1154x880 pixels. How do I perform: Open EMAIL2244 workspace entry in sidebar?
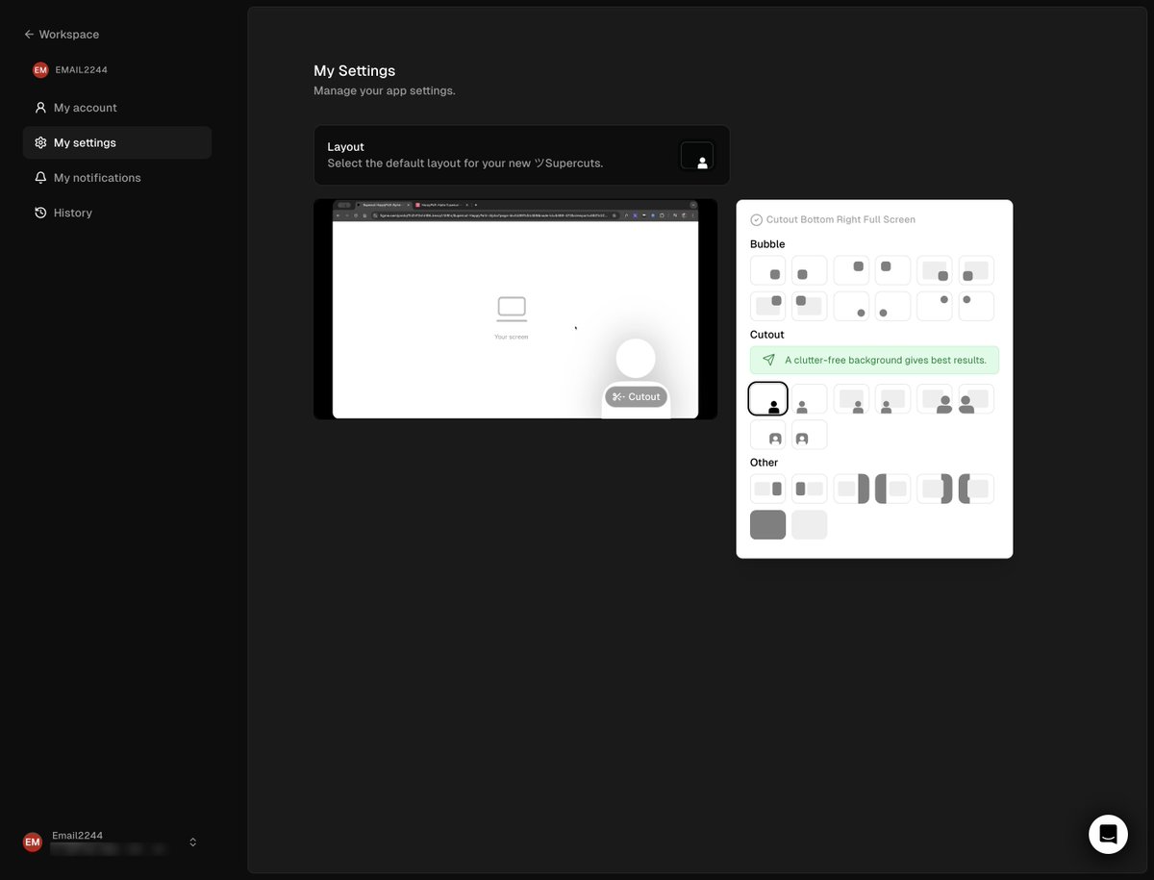(70, 70)
